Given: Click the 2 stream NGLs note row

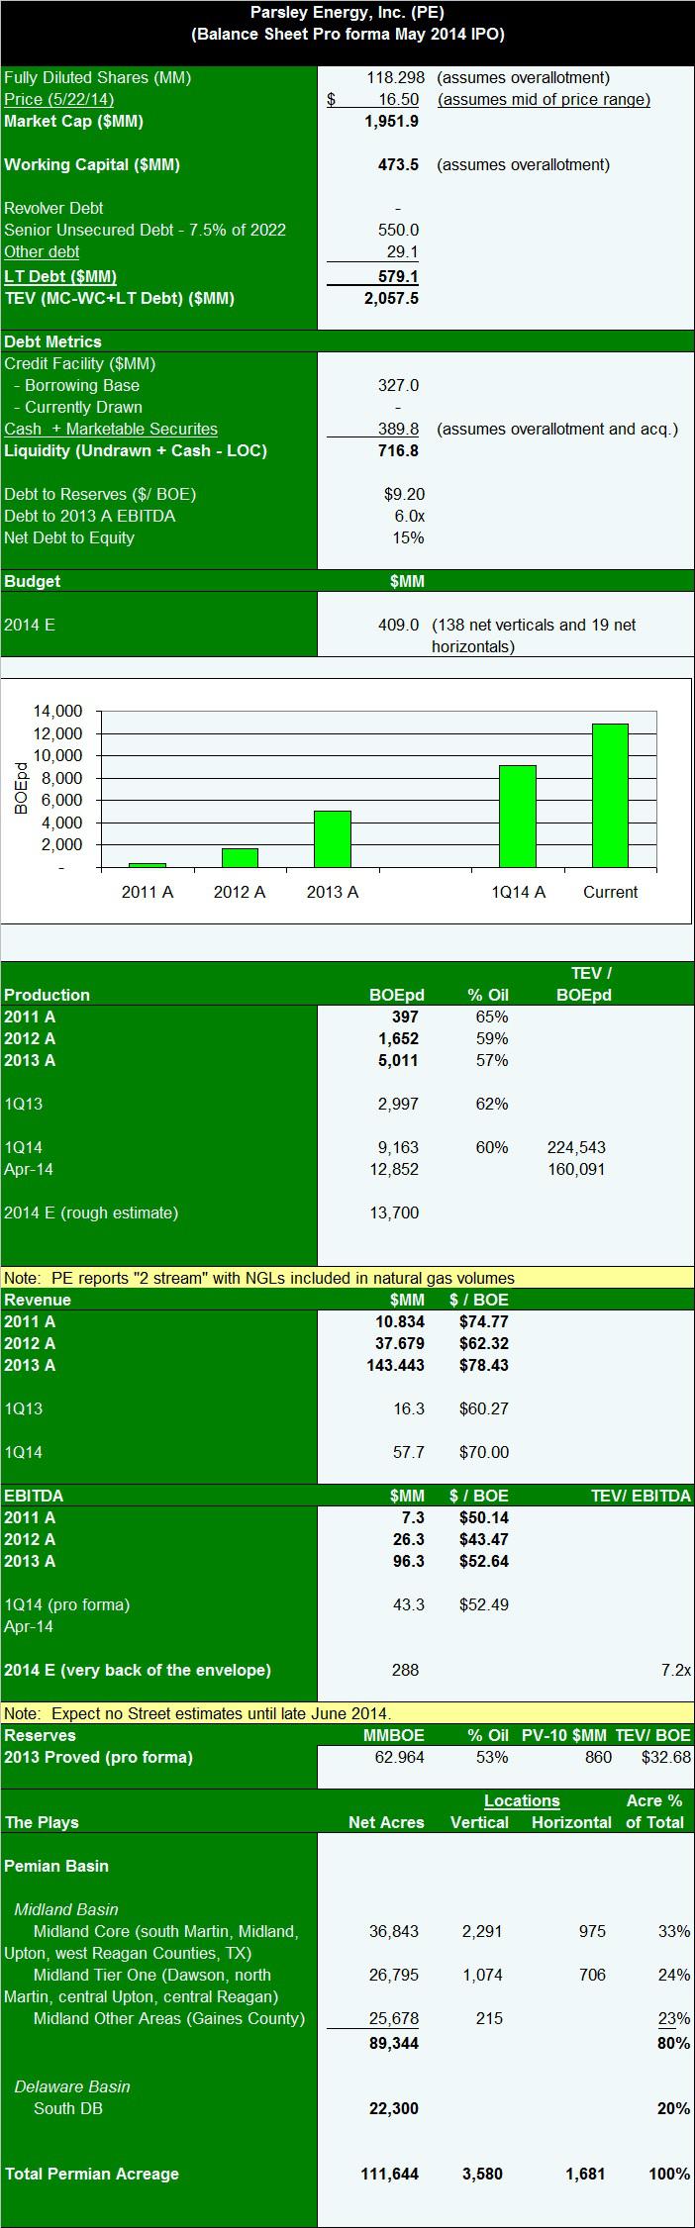Looking at the screenshot, I should tap(347, 1279).
